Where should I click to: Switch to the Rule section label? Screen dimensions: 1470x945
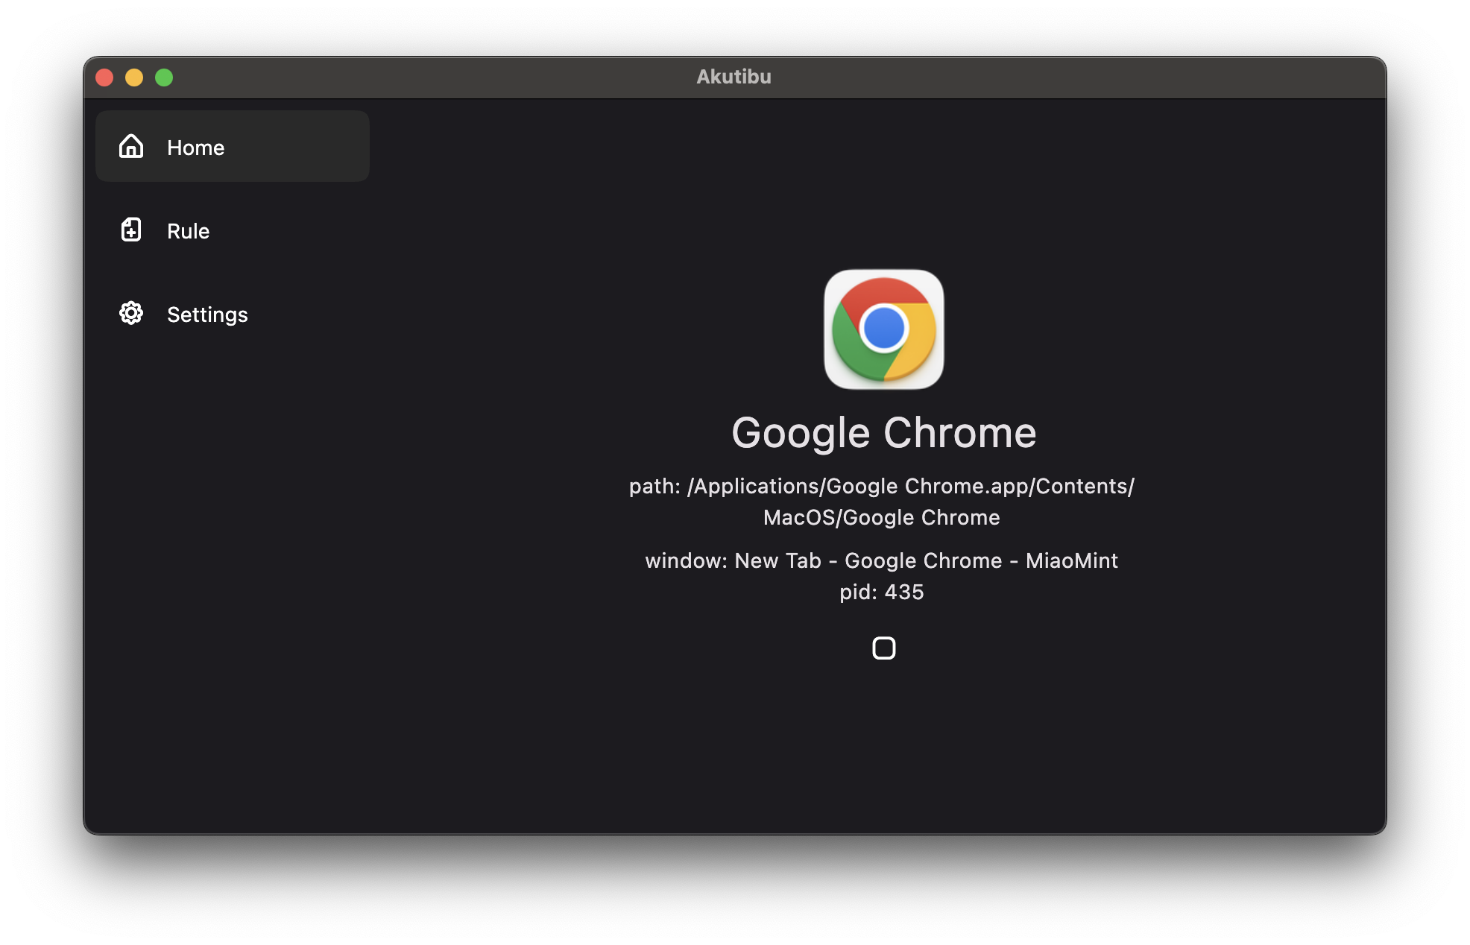(188, 231)
